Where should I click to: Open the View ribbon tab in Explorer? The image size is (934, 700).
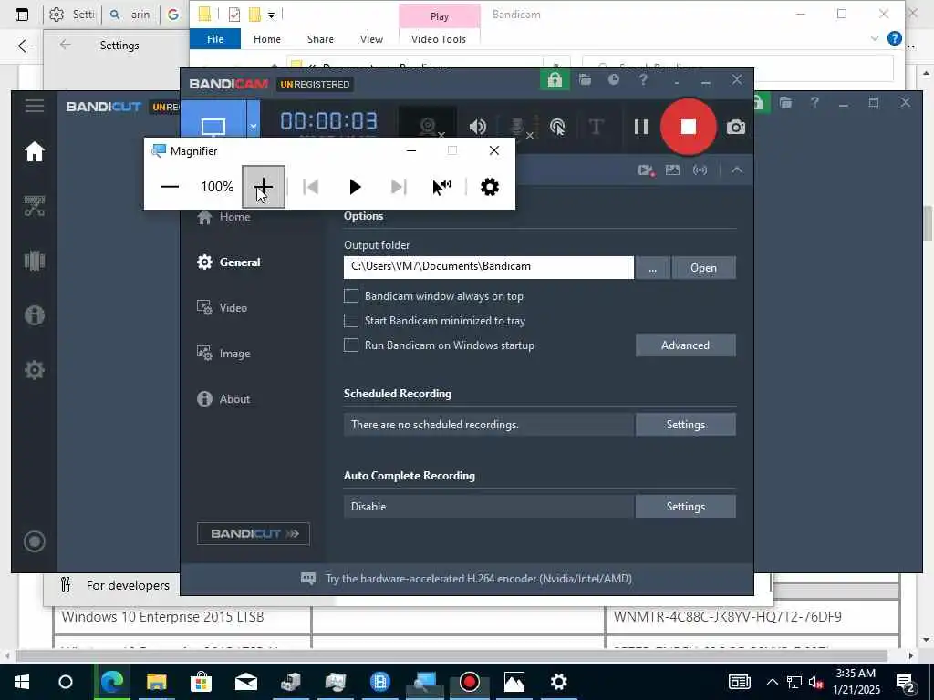pyautogui.click(x=372, y=39)
